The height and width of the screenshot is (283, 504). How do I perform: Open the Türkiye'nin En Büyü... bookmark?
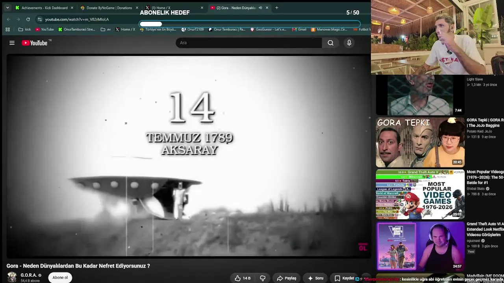(x=158, y=29)
